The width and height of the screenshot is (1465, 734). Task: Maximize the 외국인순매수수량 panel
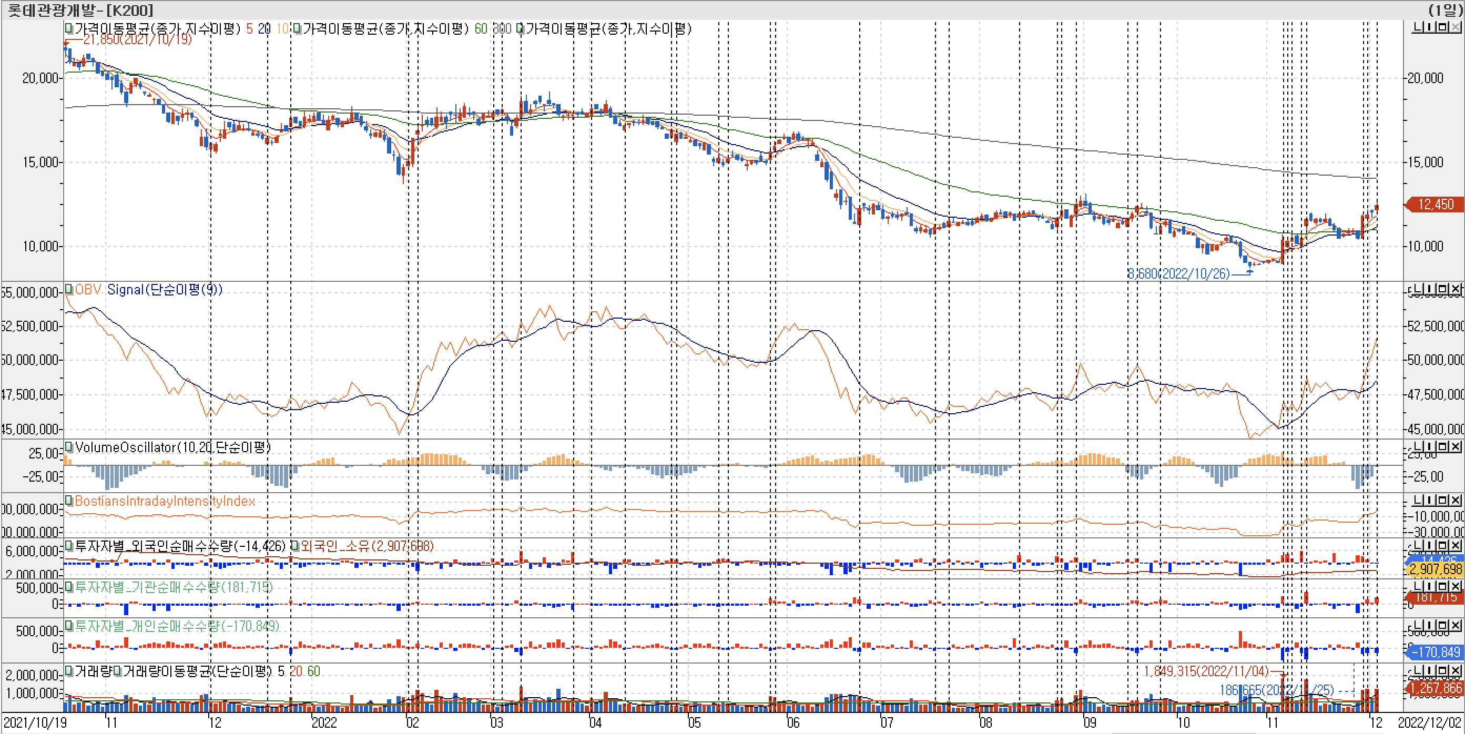pos(1443,545)
